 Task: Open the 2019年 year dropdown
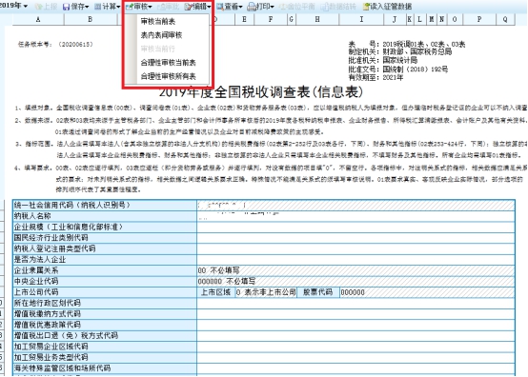click(x=13, y=6)
